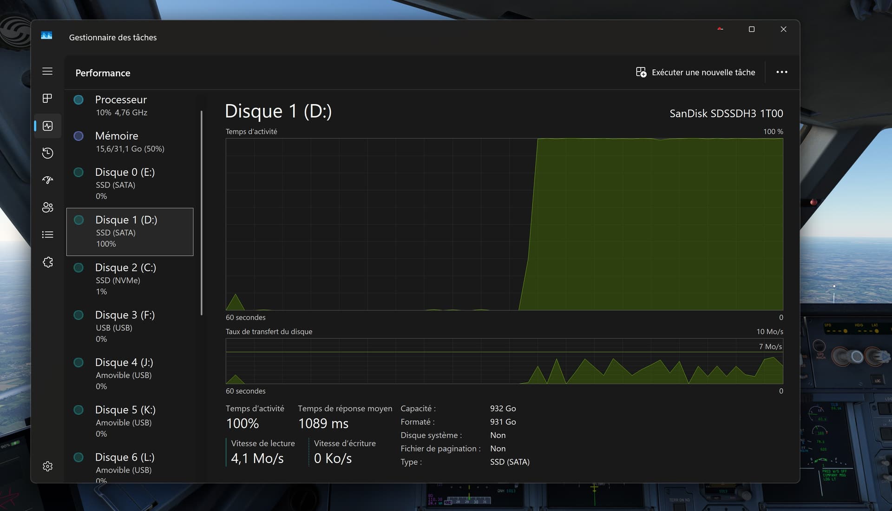Click Exécuter une nouvelle tâche
This screenshot has width=892, height=511.
[x=695, y=72]
